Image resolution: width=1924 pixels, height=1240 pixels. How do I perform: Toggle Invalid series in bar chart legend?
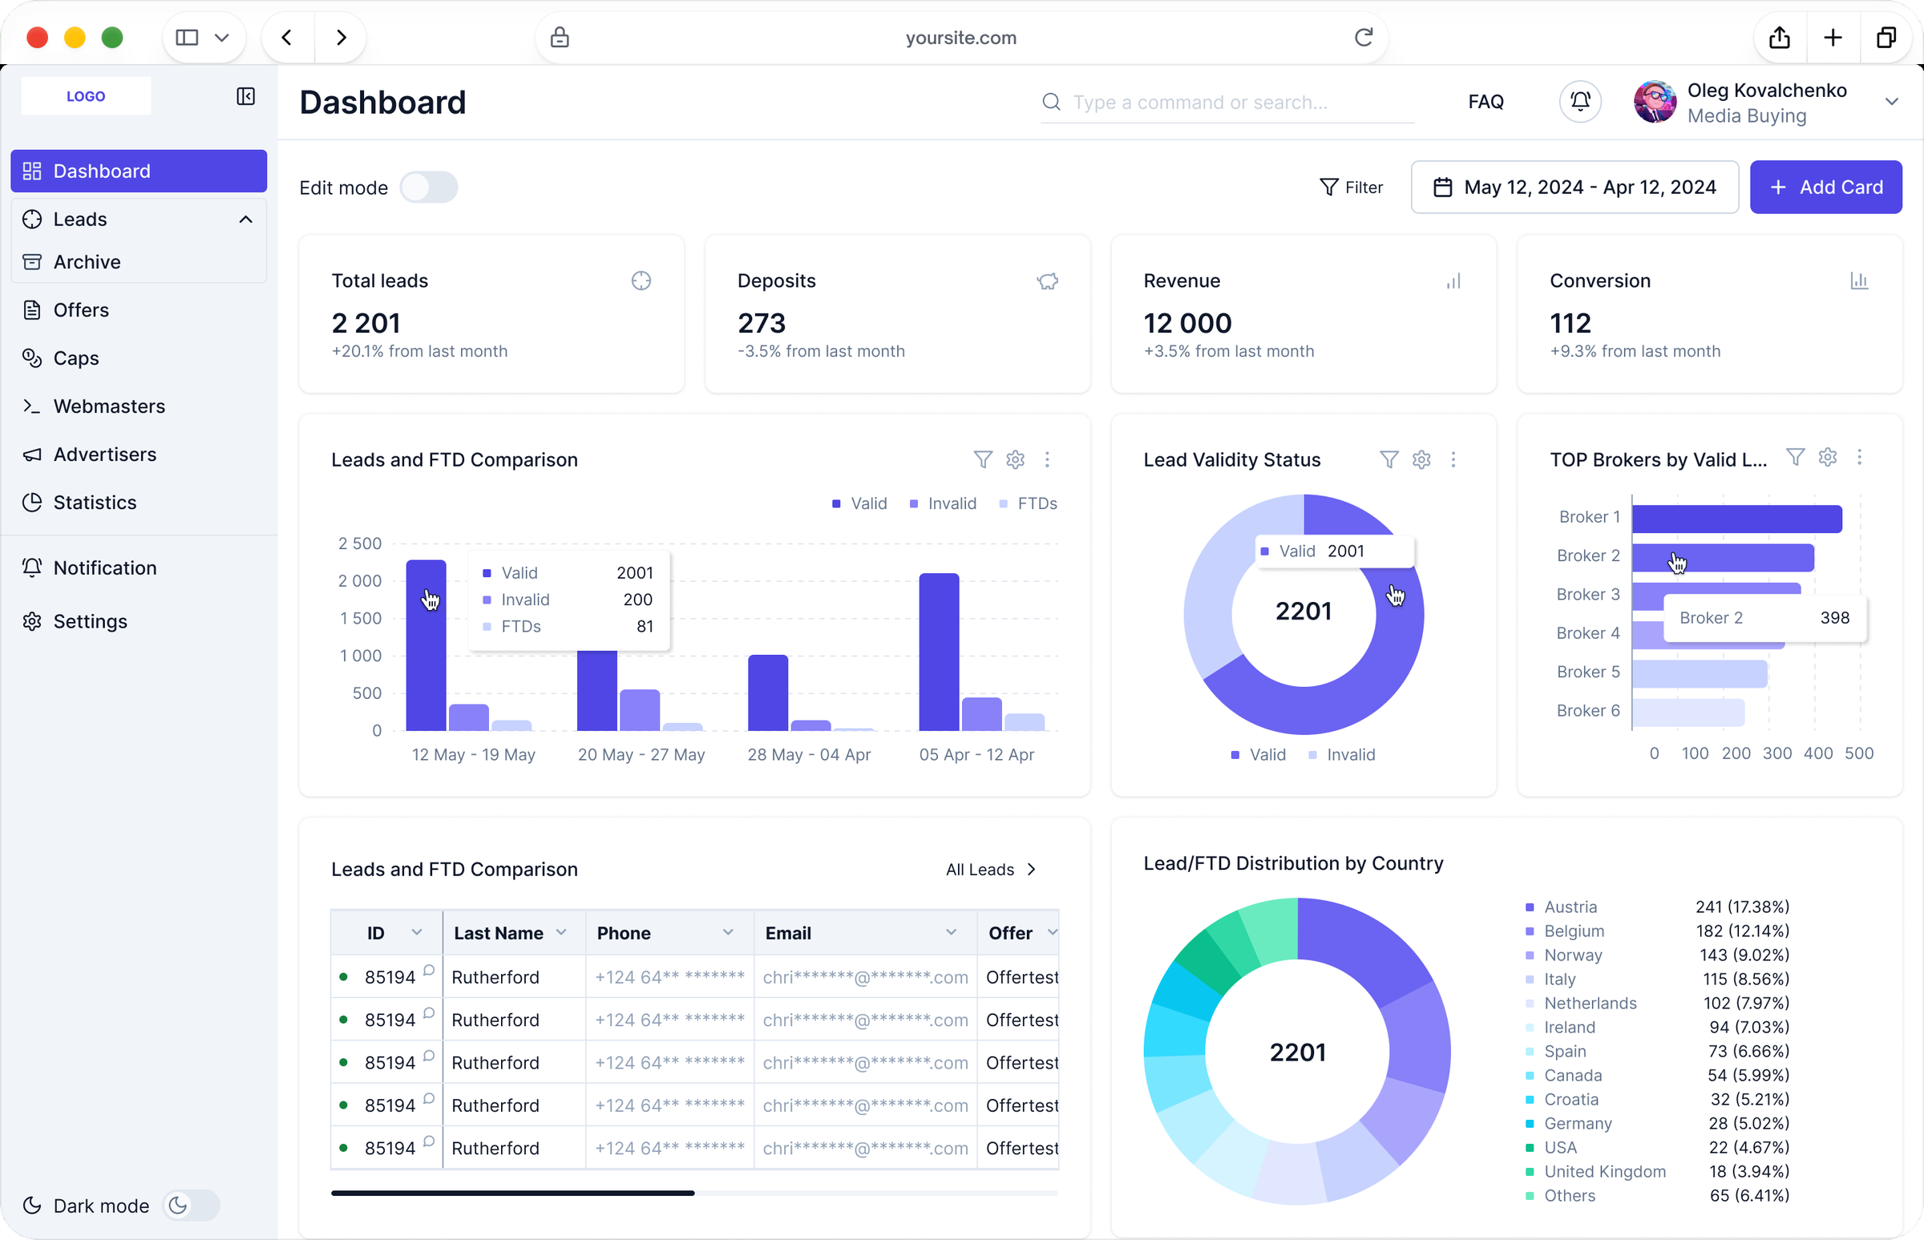[x=942, y=504]
